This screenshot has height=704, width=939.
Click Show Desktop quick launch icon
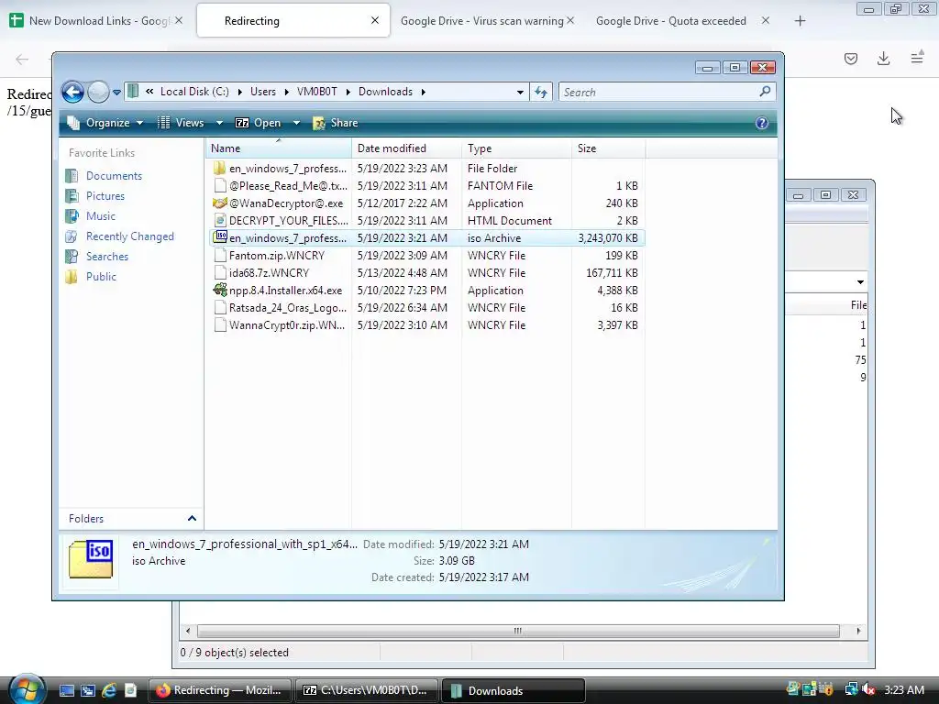click(x=67, y=690)
